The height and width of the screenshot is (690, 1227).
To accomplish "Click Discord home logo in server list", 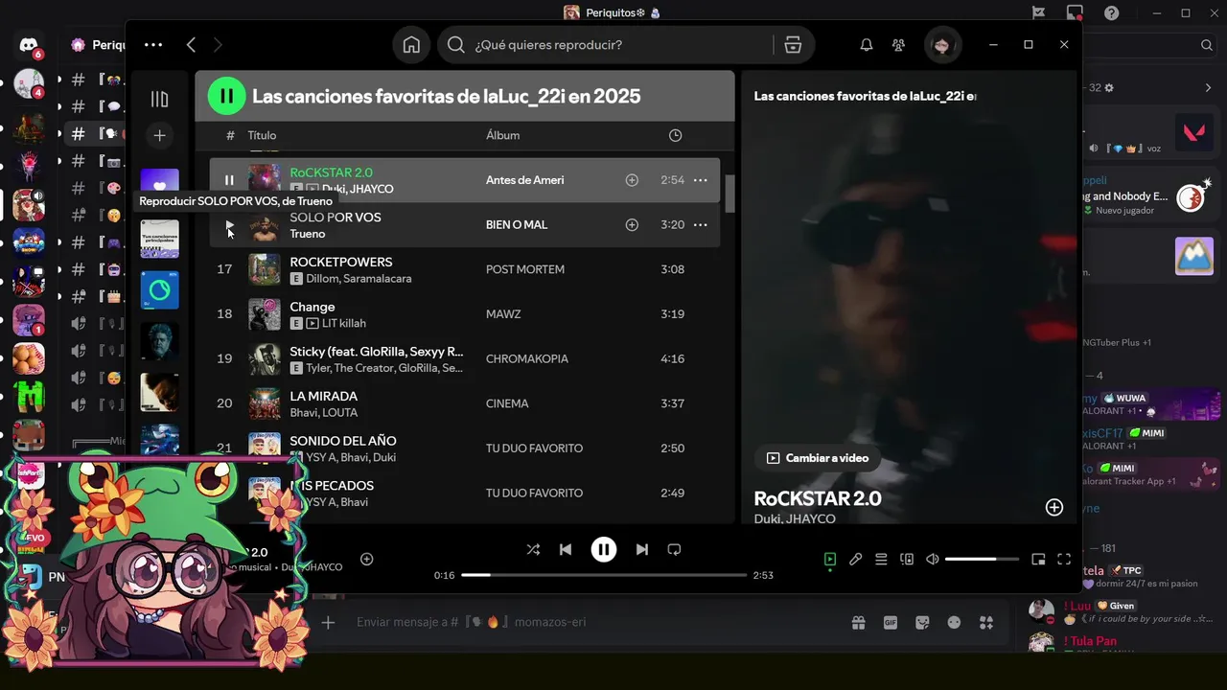I will pos(29,45).
